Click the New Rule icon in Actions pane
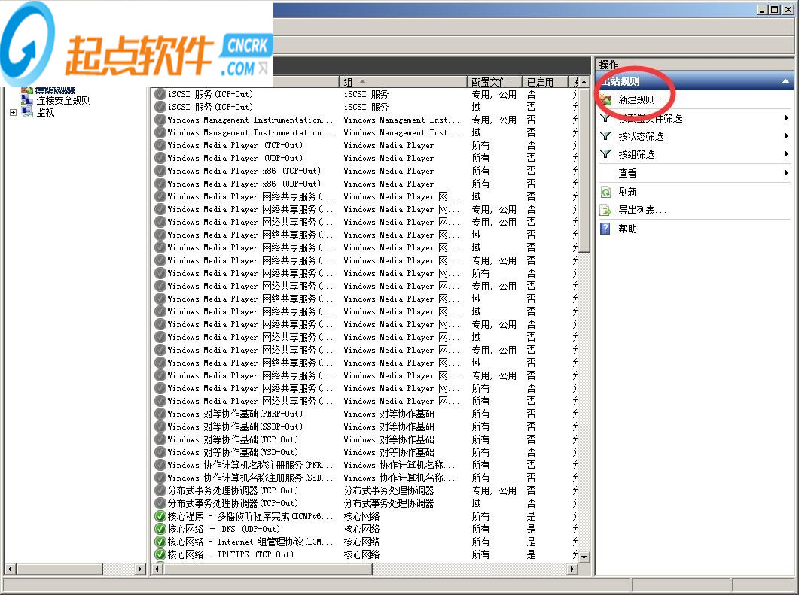 pyautogui.click(x=605, y=99)
